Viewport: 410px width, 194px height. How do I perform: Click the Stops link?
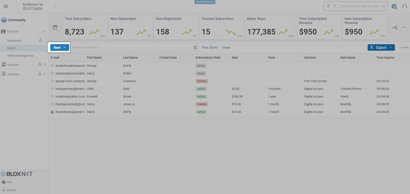(x=226, y=48)
